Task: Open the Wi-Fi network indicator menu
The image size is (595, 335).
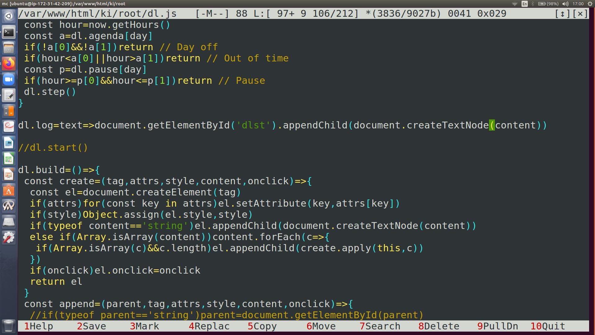Action: 515,4
